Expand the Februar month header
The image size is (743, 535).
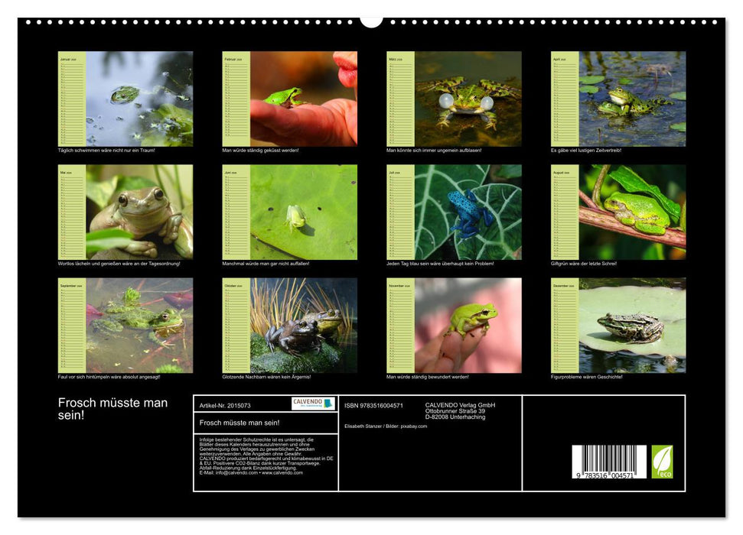pyautogui.click(x=233, y=60)
